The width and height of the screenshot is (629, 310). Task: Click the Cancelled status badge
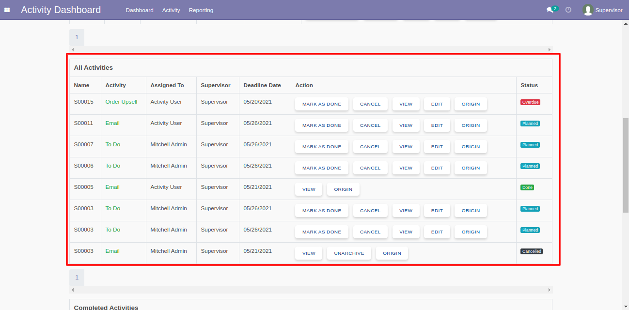coord(532,251)
